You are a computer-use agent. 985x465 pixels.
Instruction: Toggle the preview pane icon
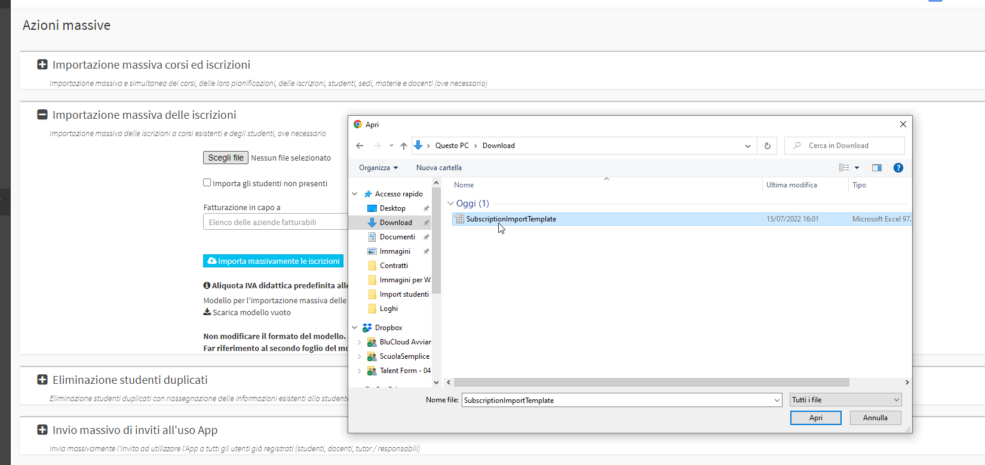coord(877,168)
